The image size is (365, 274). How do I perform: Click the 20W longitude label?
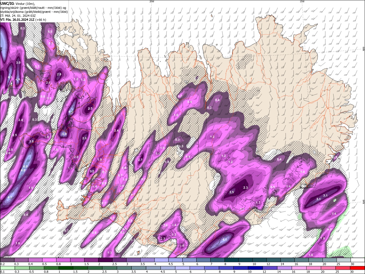(152, 1)
